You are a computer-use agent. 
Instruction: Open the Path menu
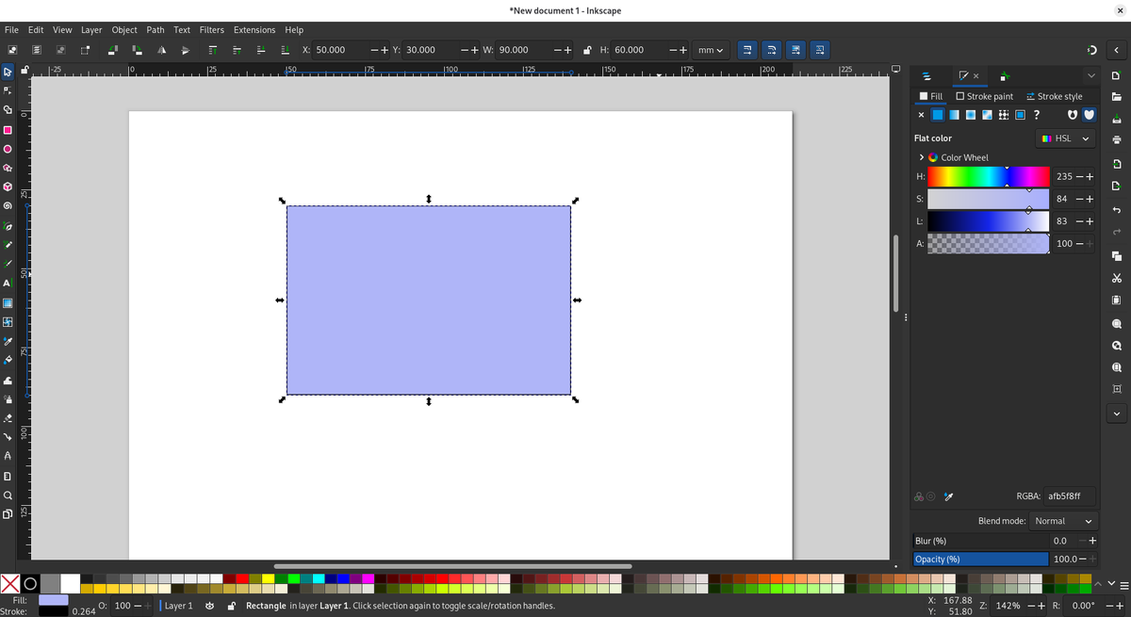(x=156, y=30)
